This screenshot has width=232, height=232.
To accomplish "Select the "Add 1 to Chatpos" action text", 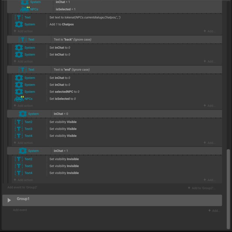I will tap(61, 24).
